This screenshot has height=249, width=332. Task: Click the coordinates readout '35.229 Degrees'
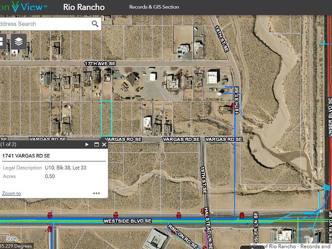click(16, 246)
